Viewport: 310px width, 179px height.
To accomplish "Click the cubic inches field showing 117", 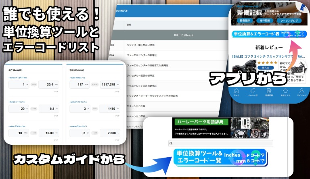I will (80, 84).
